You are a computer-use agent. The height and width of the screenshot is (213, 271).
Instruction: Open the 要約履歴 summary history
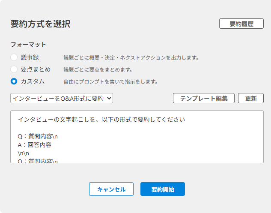pos(241,24)
